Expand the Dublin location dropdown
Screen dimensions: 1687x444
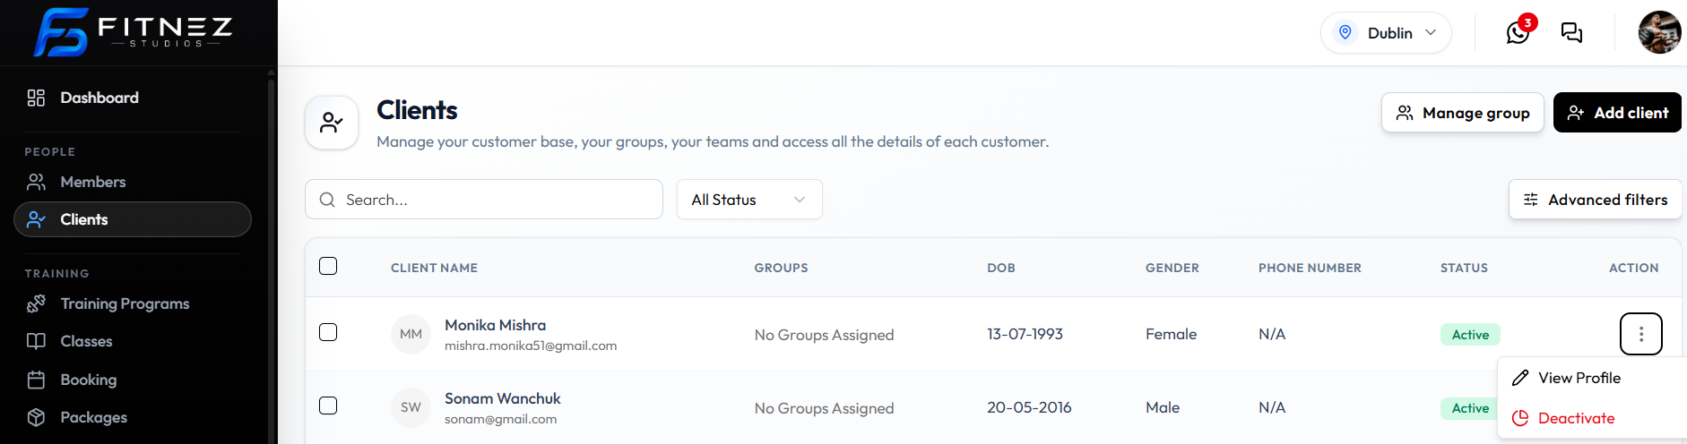click(1386, 33)
